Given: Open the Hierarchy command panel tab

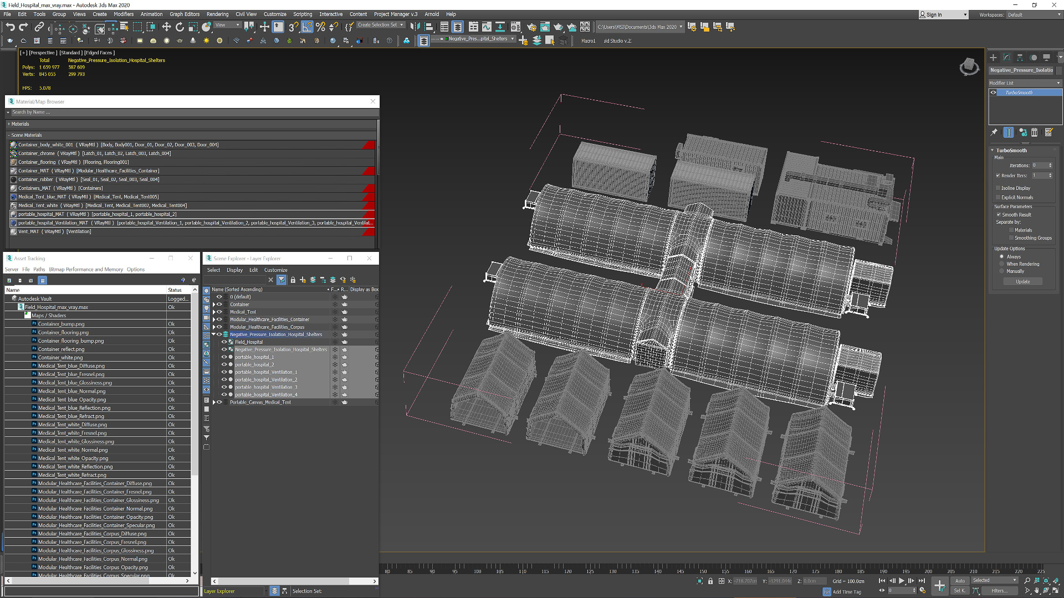Looking at the screenshot, I should (1020, 57).
